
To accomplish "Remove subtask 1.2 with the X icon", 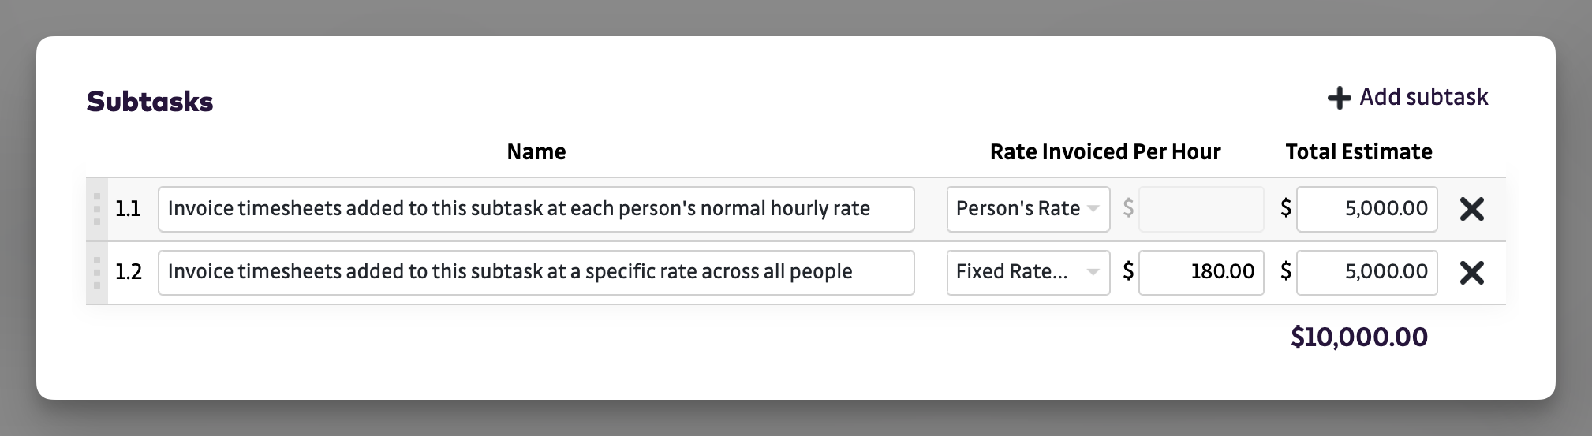I will coord(1471,273).
